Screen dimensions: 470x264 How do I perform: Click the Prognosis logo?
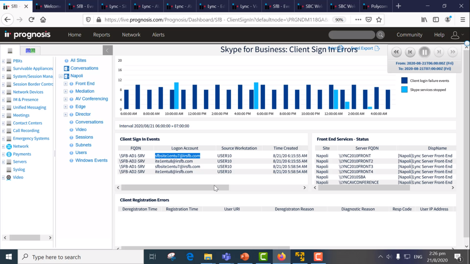(28, 35)
